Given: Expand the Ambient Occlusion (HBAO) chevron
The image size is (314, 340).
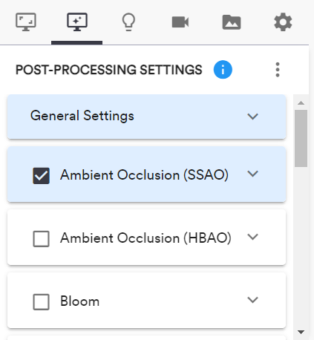Looking at the screenshot, I should (x=252, y=237).
